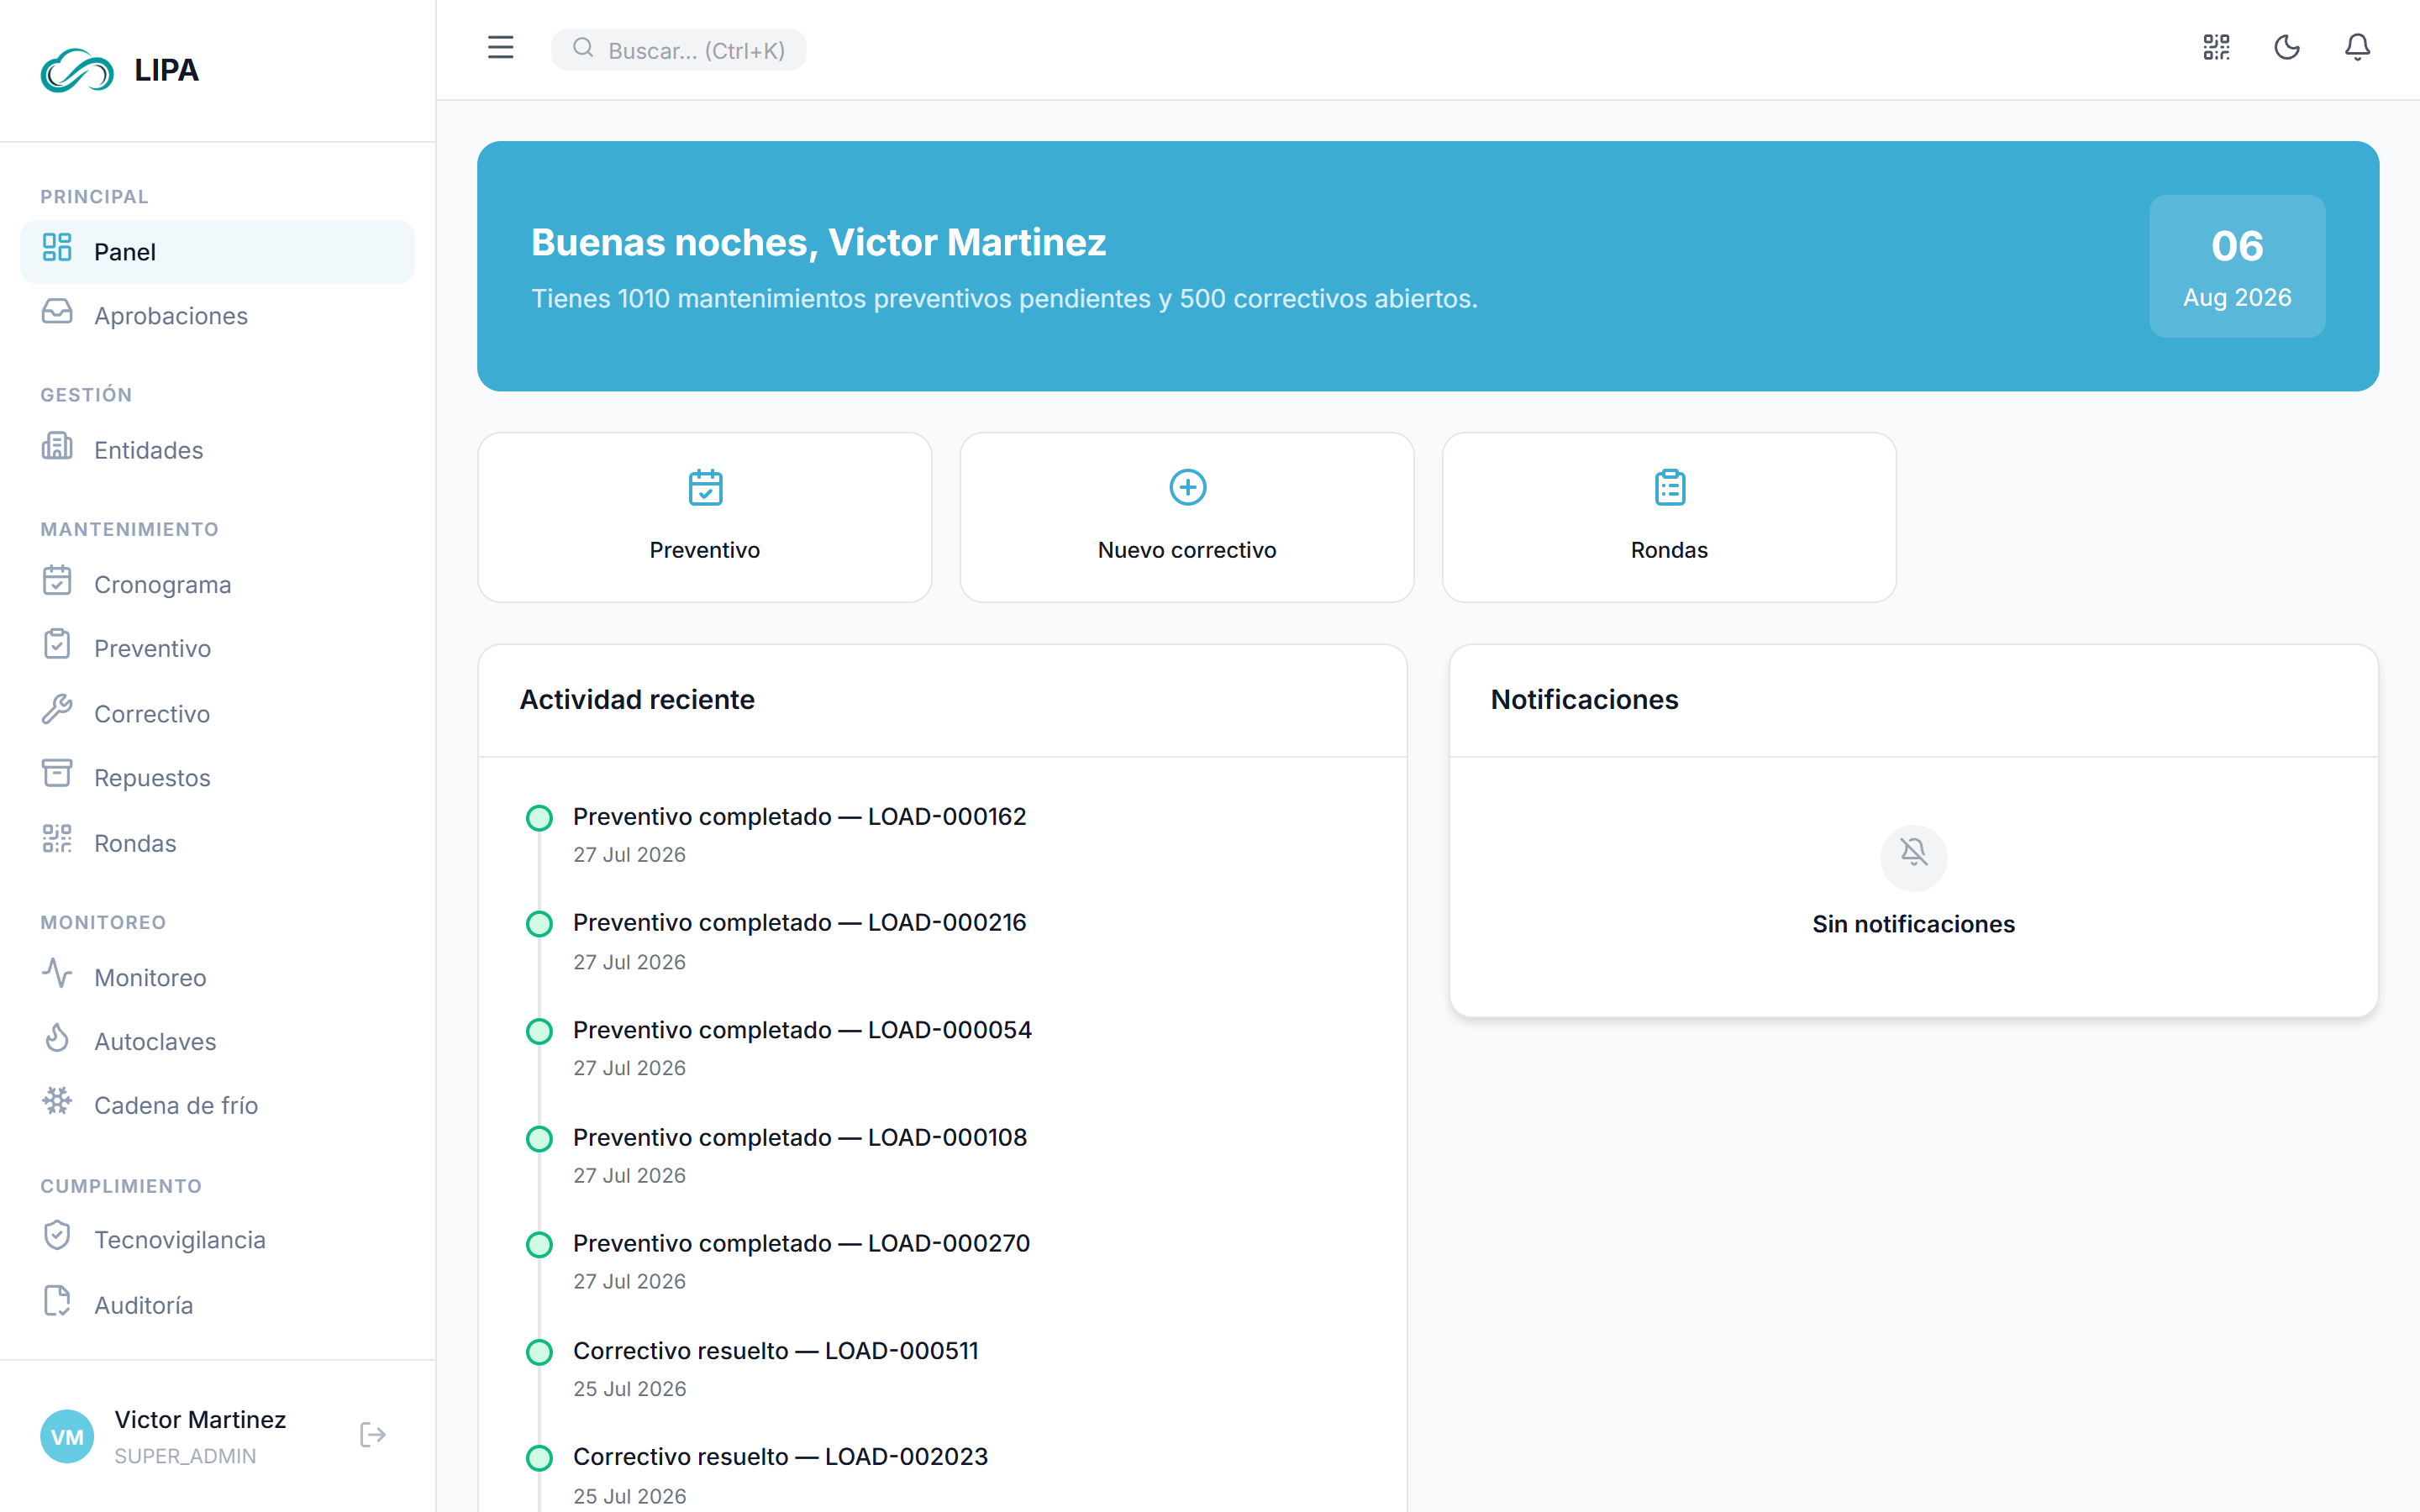Click the muted bell icon in Notificaciones

coord(1913,853)
